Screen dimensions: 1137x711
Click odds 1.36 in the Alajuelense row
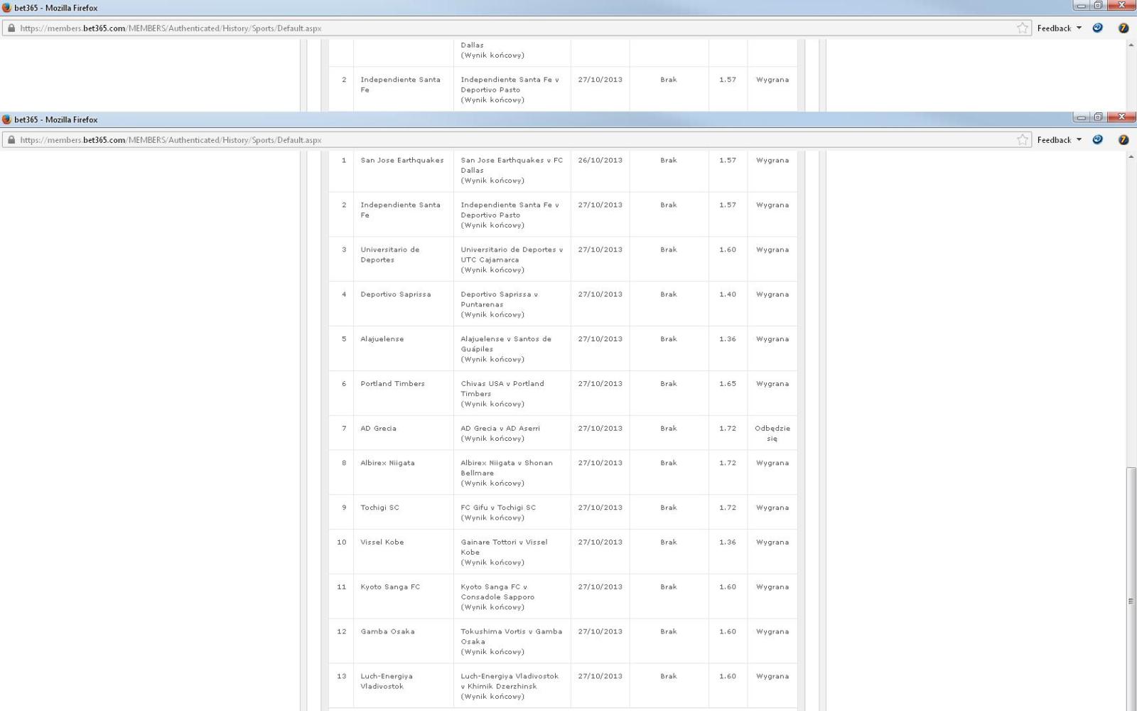tap(728, 339)
